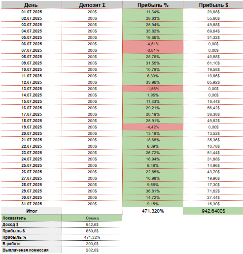The height and width of the screenshot is (254, 243).
Task: Select the 69,64$ profit cell
Action: point(213,31)
